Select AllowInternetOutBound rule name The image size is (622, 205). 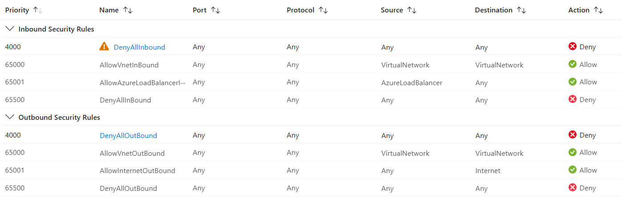click(x=137, y=170)
